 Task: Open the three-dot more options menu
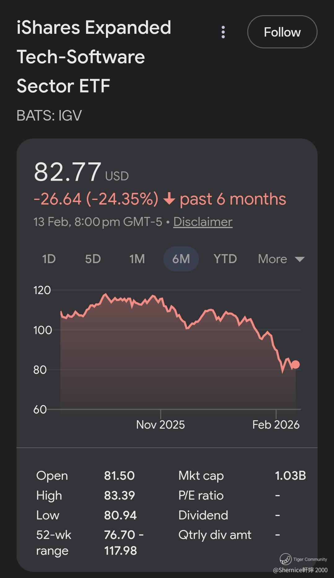tap(223, 32)
